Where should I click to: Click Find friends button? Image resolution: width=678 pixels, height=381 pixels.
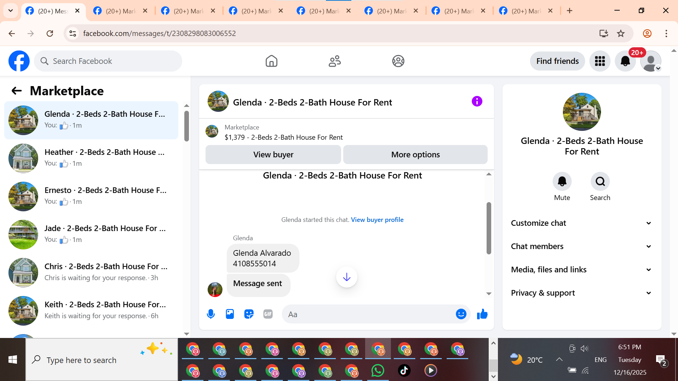pos(557,61)
